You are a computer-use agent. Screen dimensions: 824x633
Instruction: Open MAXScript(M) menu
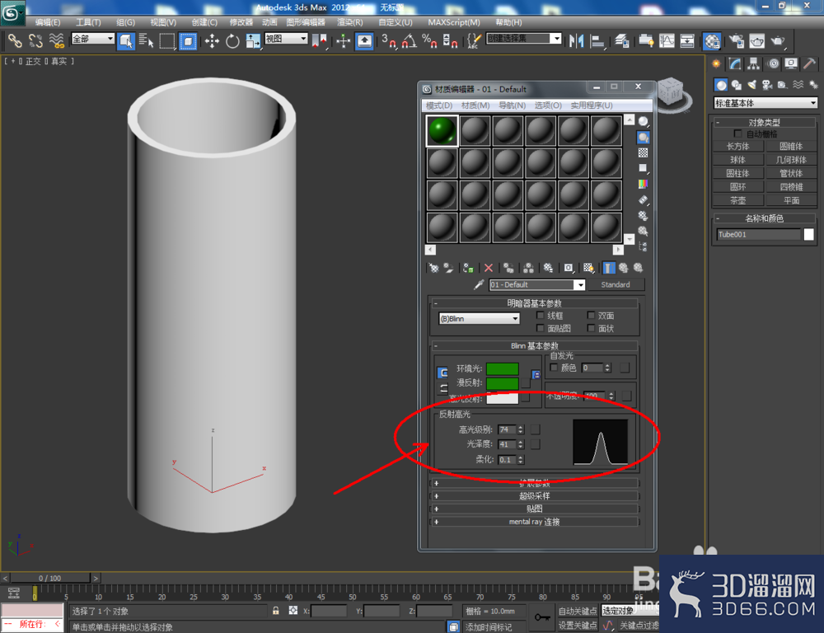[453, 22]
